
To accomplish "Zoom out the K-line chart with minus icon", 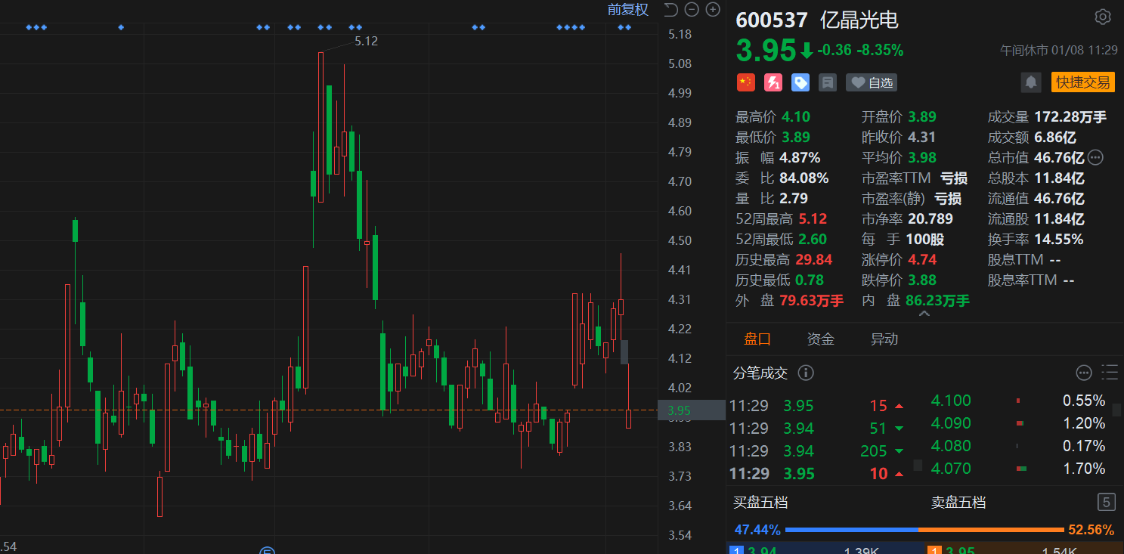I will (x=692, y=10).
